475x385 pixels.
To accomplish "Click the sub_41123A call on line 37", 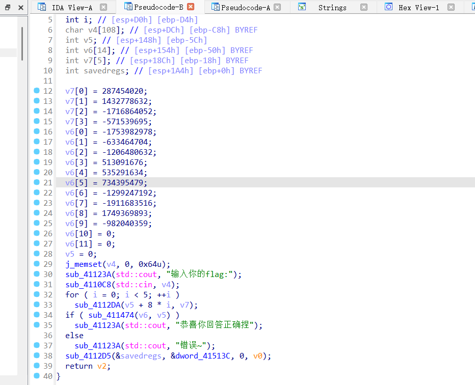I will coord(97,346).
